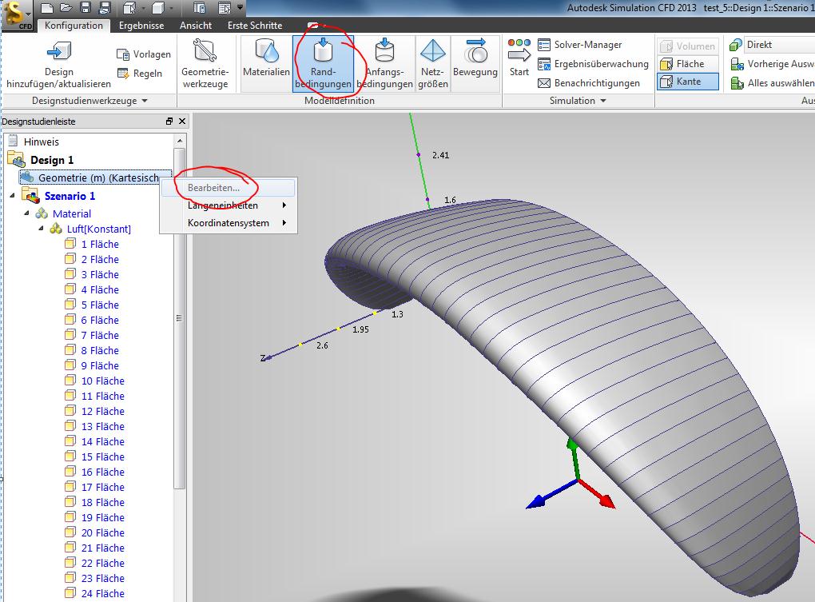Open the CFD application menu button
815x602 pixels.
[x=18, y=16]
